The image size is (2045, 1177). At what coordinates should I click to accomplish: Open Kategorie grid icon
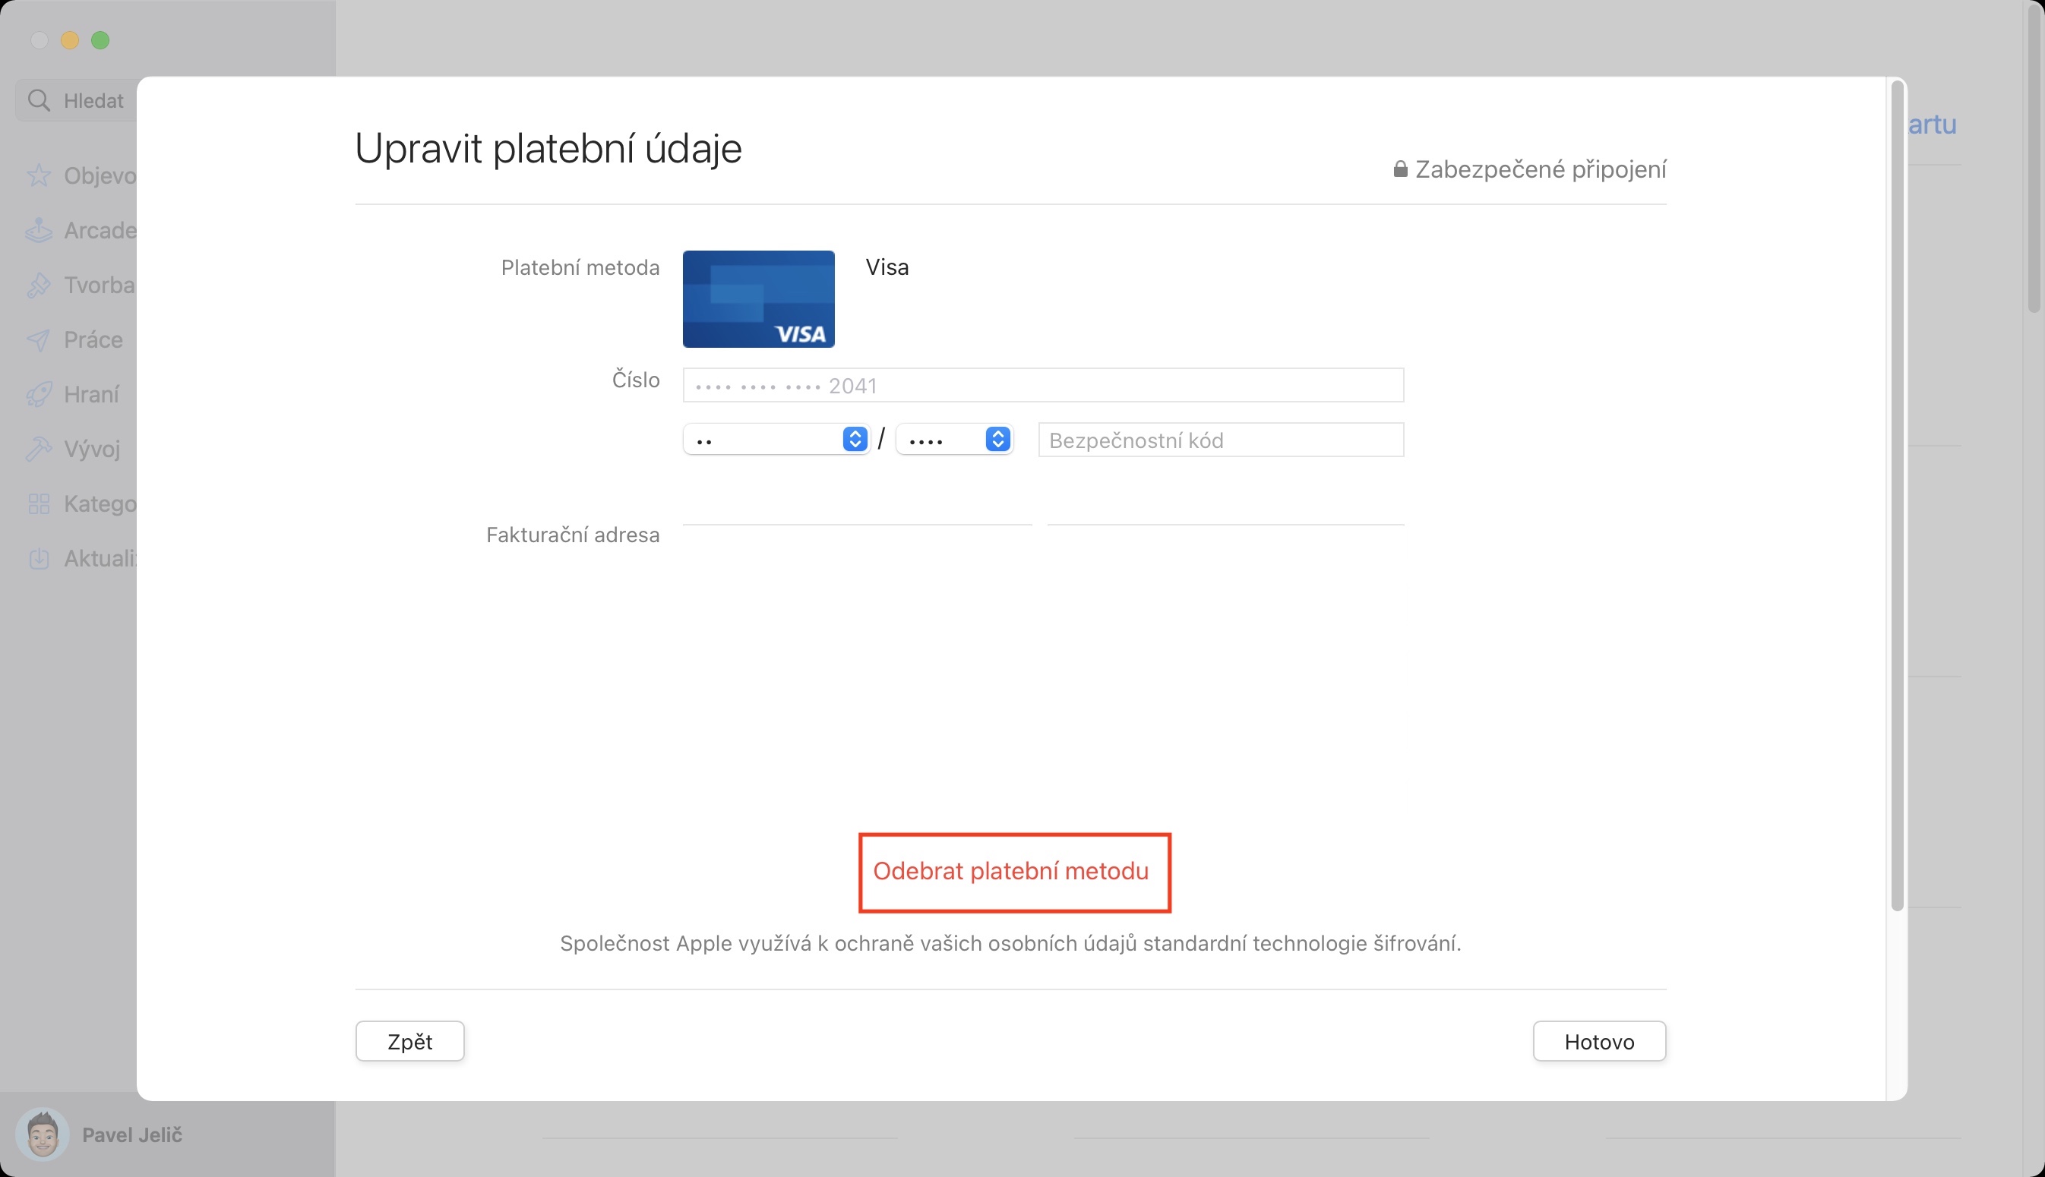tap(38, 503)
